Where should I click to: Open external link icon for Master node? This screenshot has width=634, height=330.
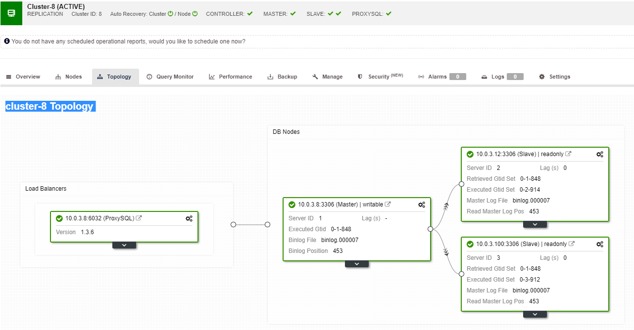tap(388, 204)
